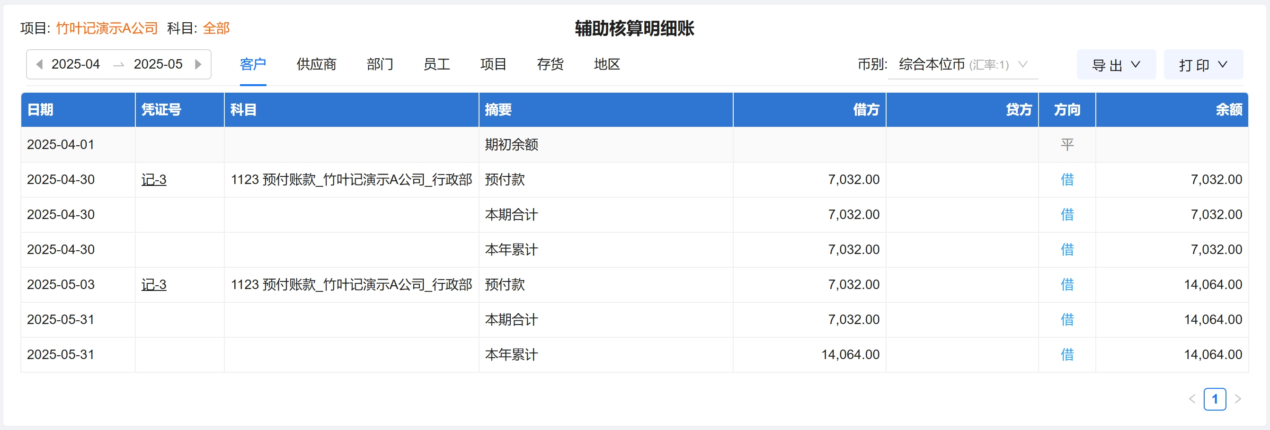This screenshot has height=430, width=1270.
Task: Select page 1 in pagination
Action: (1215, 399)
